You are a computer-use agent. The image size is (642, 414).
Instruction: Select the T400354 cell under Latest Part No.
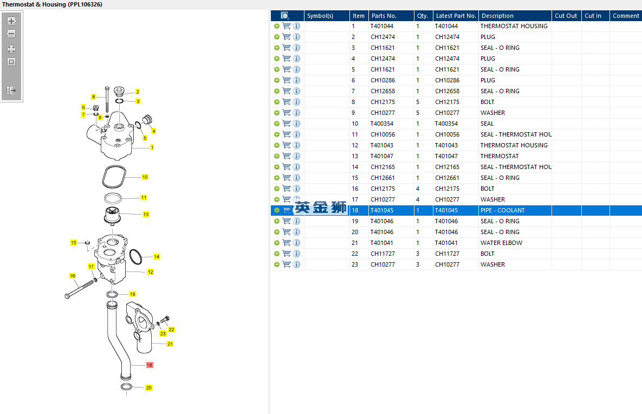pos(456,124)
